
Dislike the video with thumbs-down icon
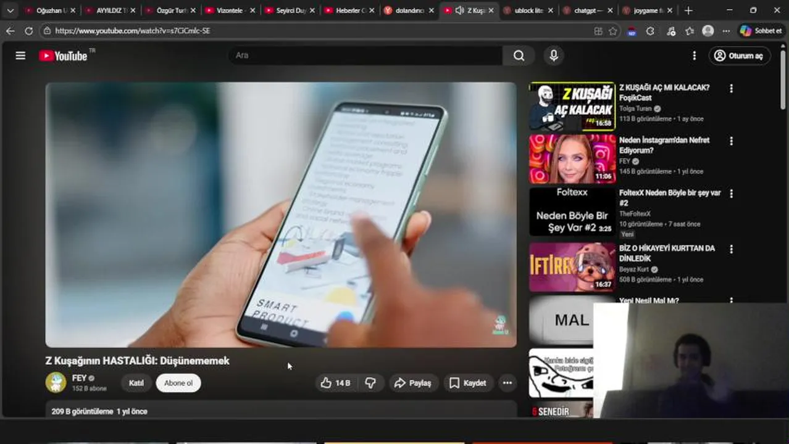tap(370, 383)
